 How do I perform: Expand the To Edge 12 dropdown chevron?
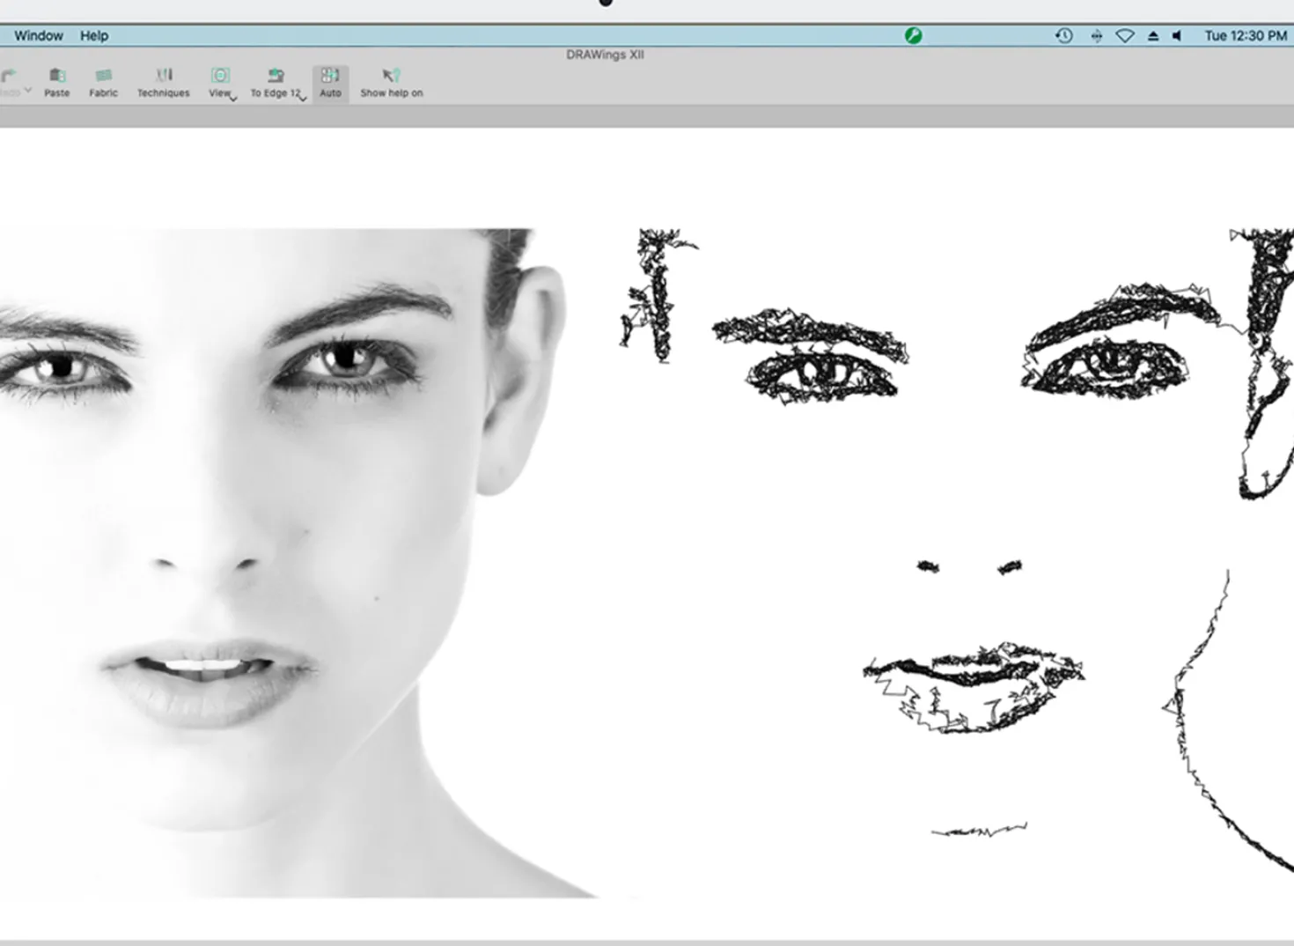point(303,99)
